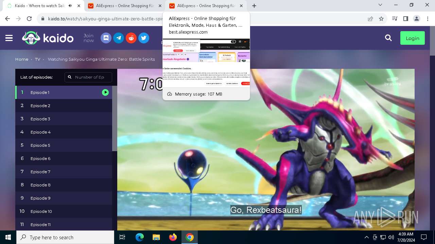The height and width of the screenshot is (244, 435).
Task: Select Episode 2 in the list
Action: (x=64, y=105)
